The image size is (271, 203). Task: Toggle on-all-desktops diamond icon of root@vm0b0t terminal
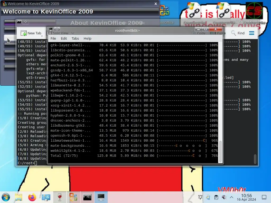tap(57, 29)
